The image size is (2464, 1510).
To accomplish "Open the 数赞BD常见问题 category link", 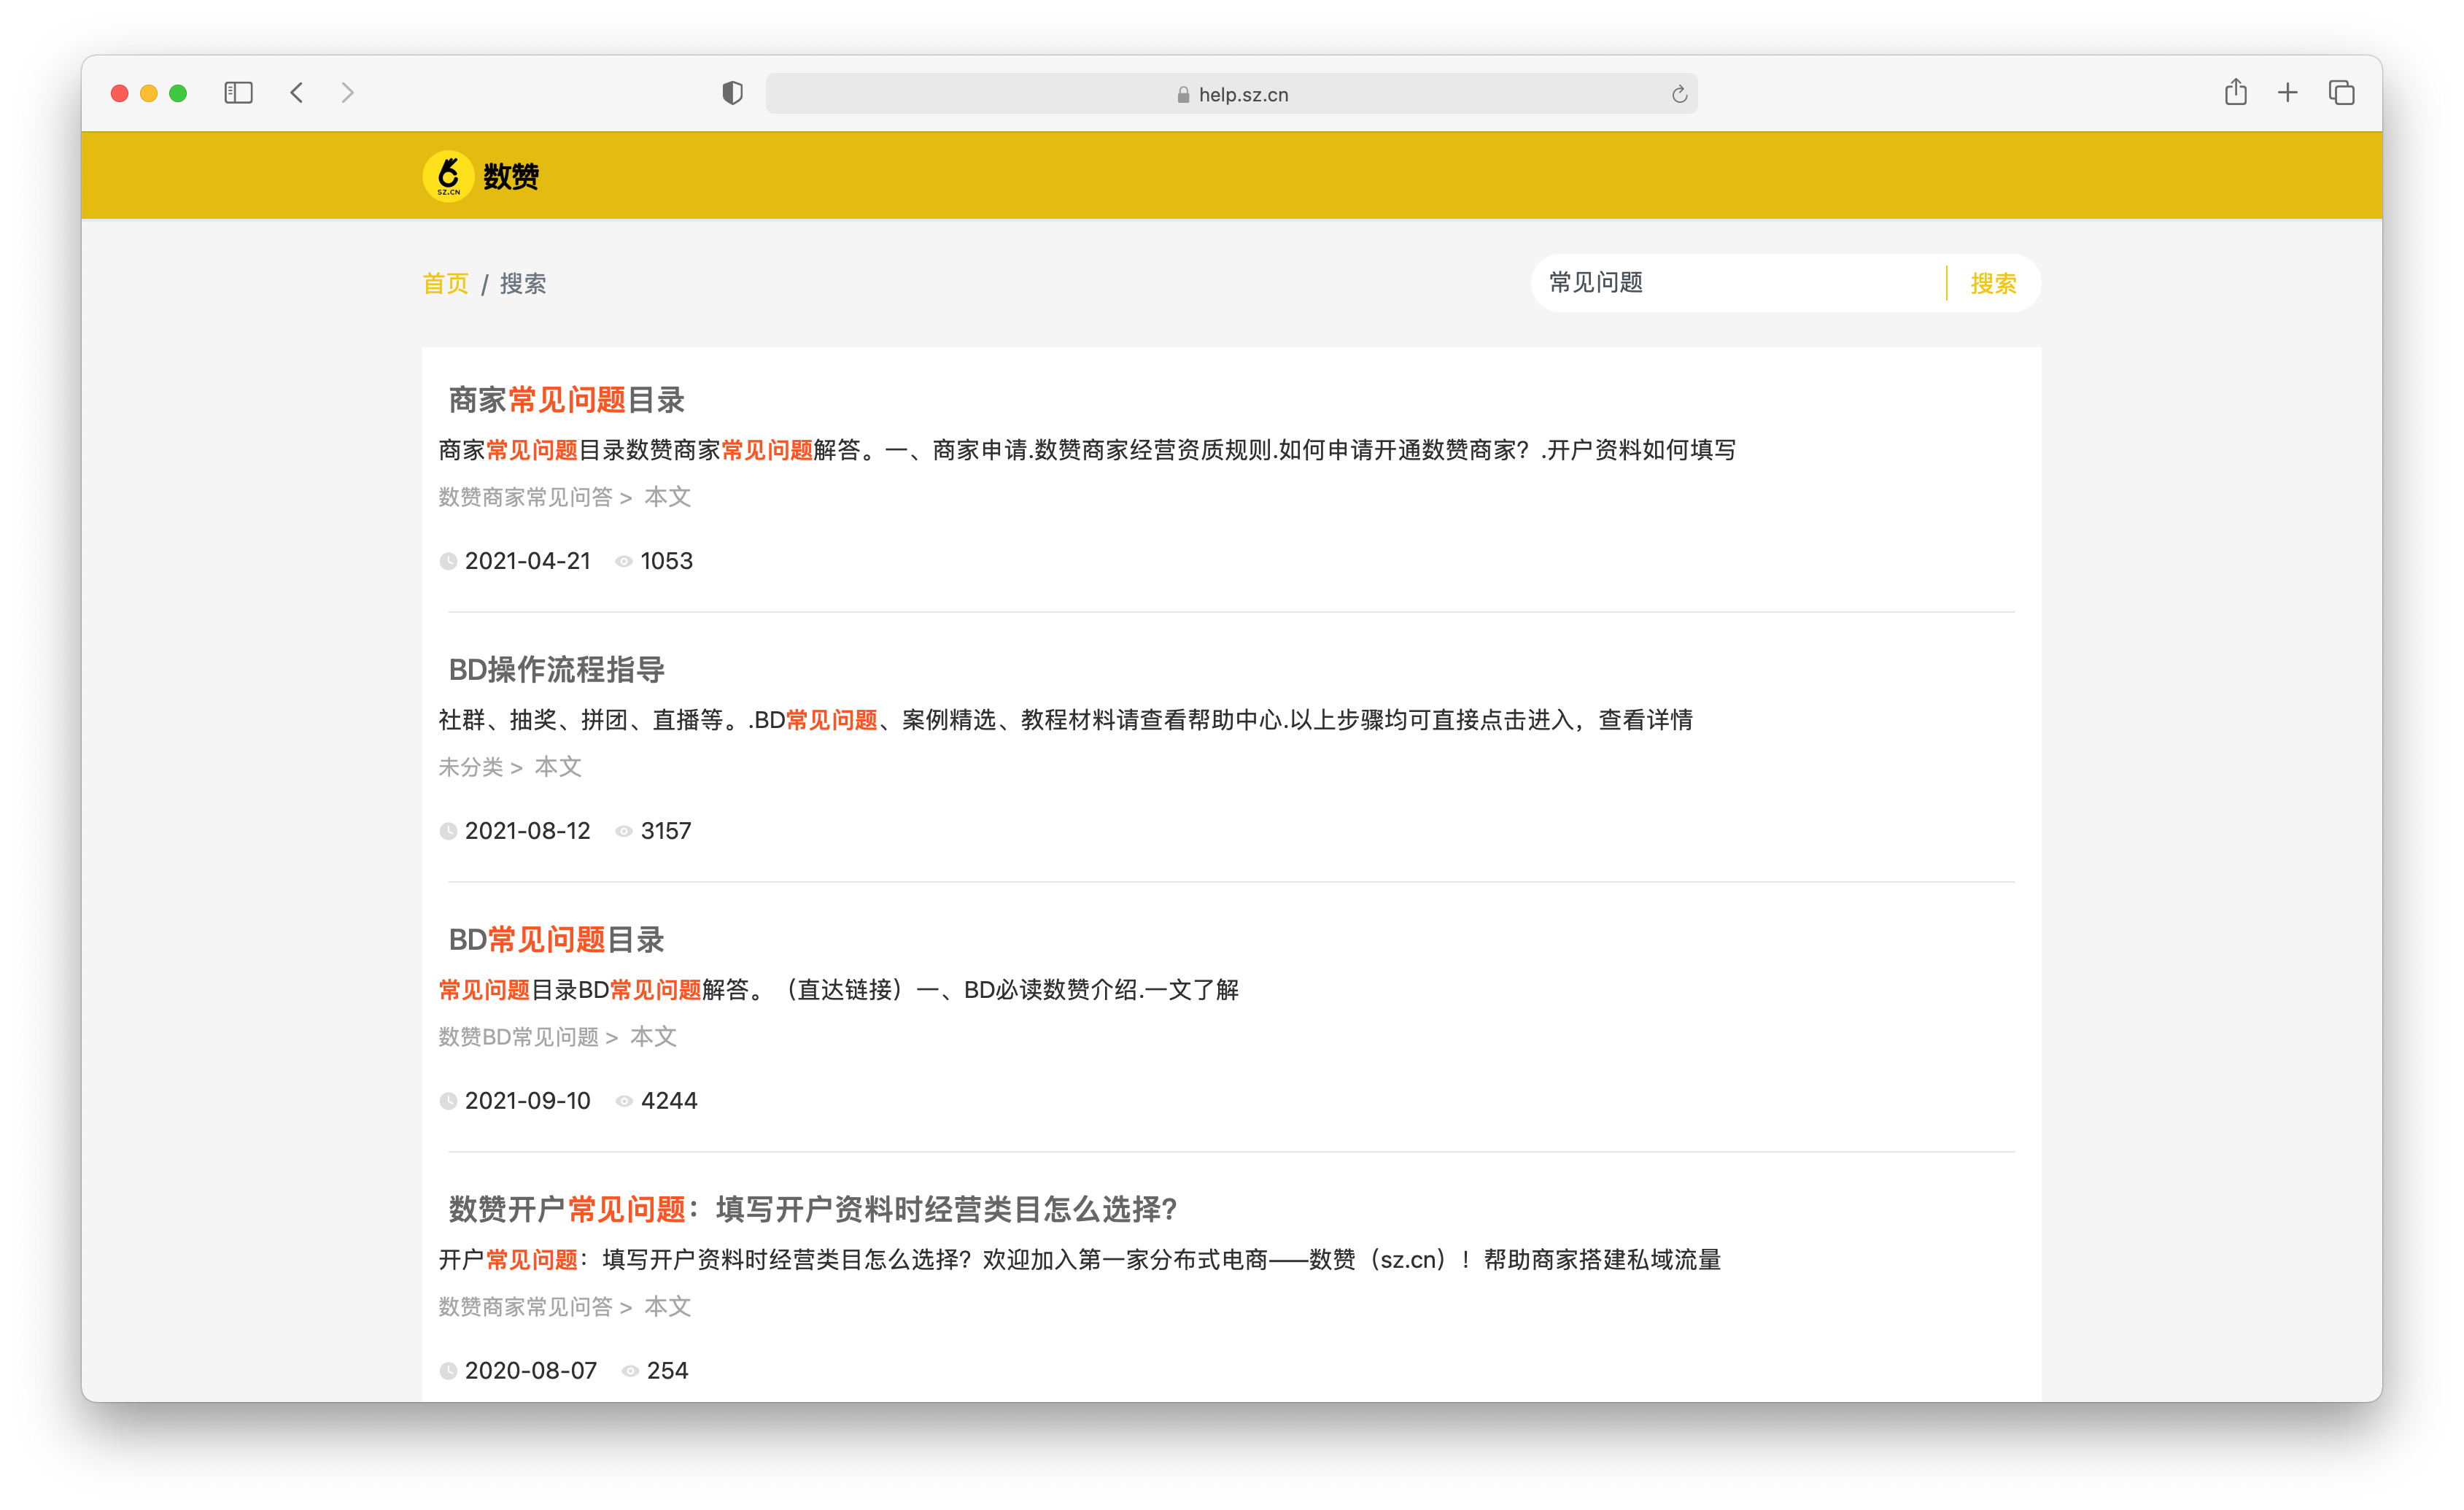I will click(x=518, y=1037).
